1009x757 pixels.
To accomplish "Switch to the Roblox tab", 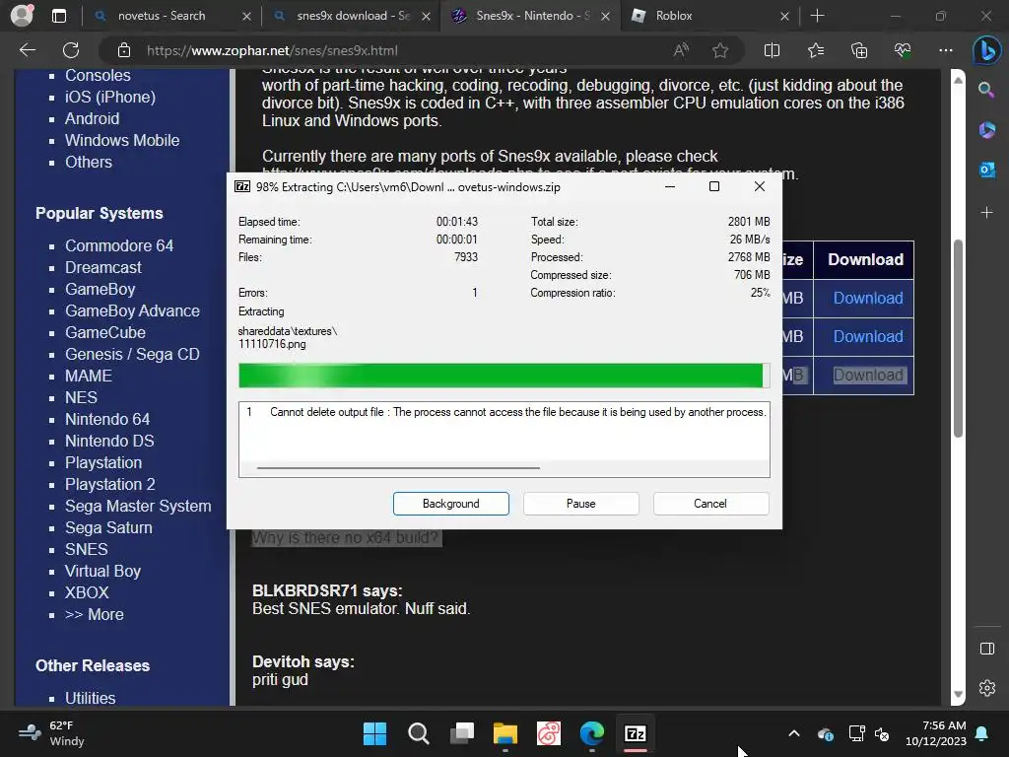I will tap(709, 16).
